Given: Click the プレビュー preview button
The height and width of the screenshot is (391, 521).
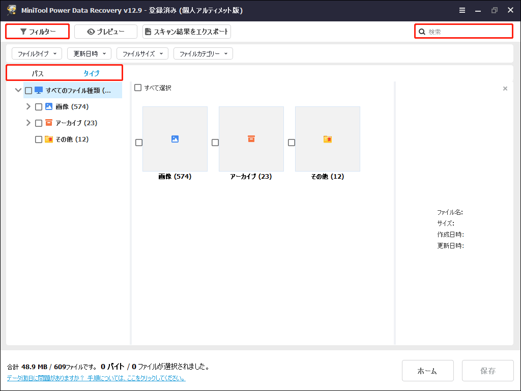Looking at the screenshot, I should pos(106,32).
